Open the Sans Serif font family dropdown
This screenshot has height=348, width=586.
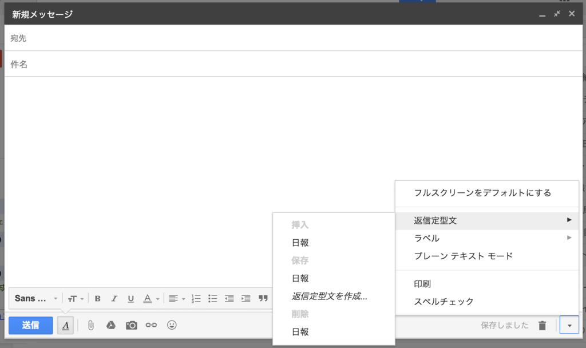tap(35, 298)
